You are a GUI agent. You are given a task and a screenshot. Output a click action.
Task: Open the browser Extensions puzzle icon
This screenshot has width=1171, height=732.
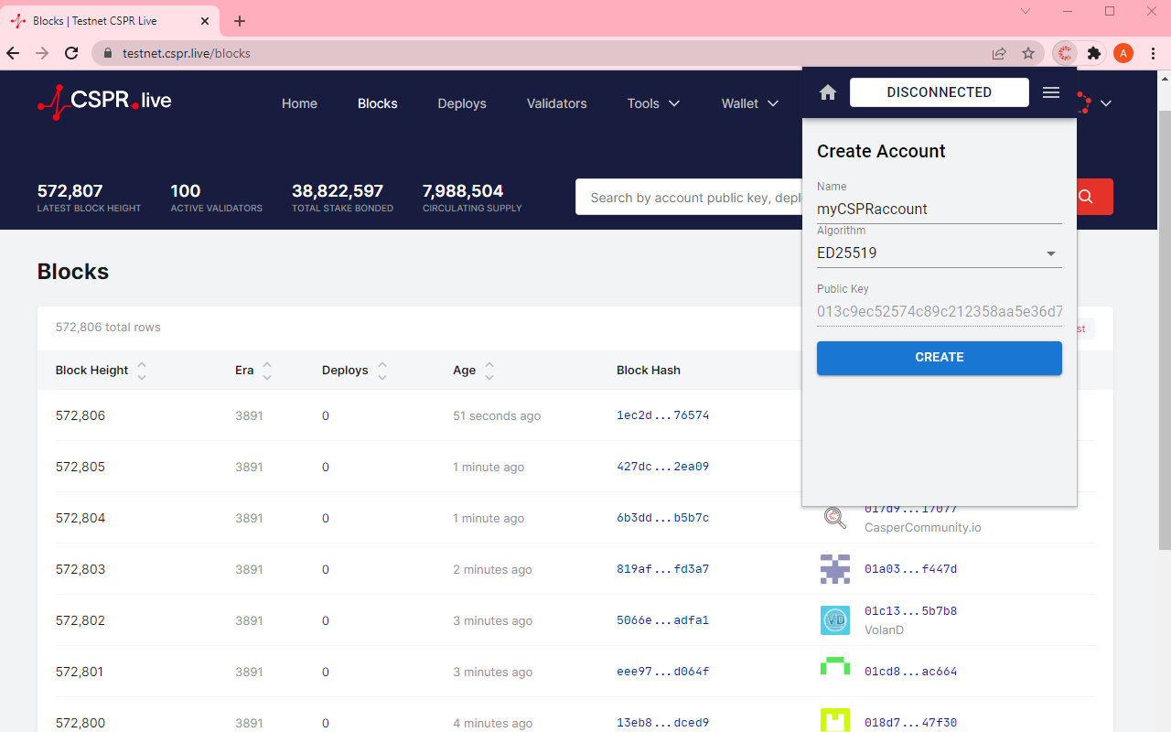1094,53
